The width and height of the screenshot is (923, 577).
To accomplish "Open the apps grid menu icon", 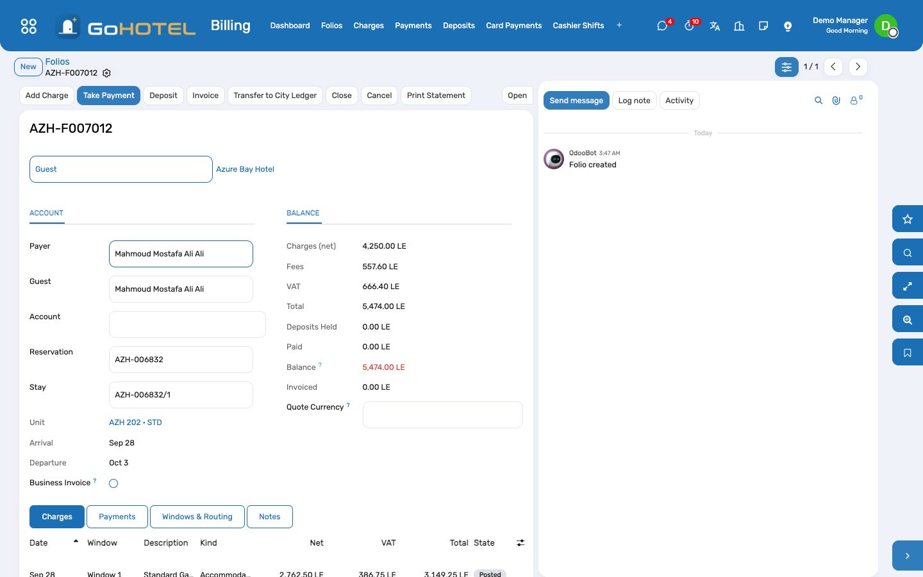I will tap(29, 26).
